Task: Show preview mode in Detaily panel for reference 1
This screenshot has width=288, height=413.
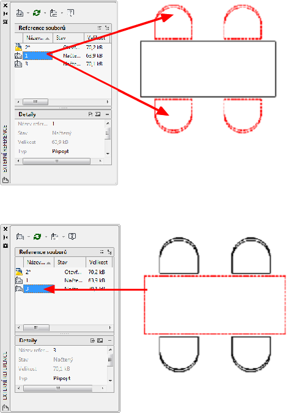Action: [98, 114]
